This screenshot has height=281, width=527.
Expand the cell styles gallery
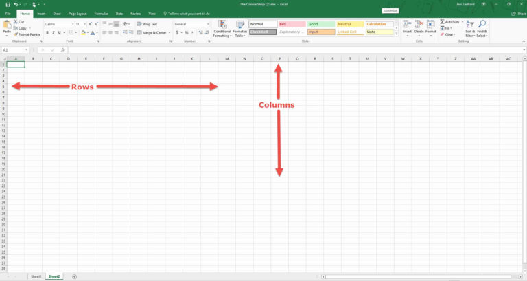click(x=397, y=34)
